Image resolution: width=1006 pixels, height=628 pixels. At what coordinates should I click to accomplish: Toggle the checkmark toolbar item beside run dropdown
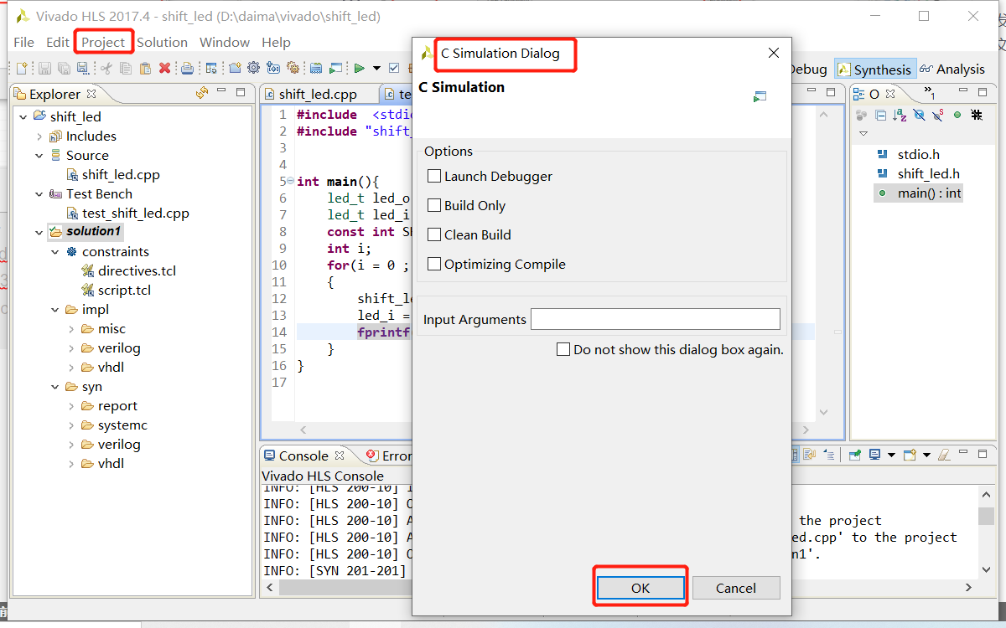coord(394,69)
